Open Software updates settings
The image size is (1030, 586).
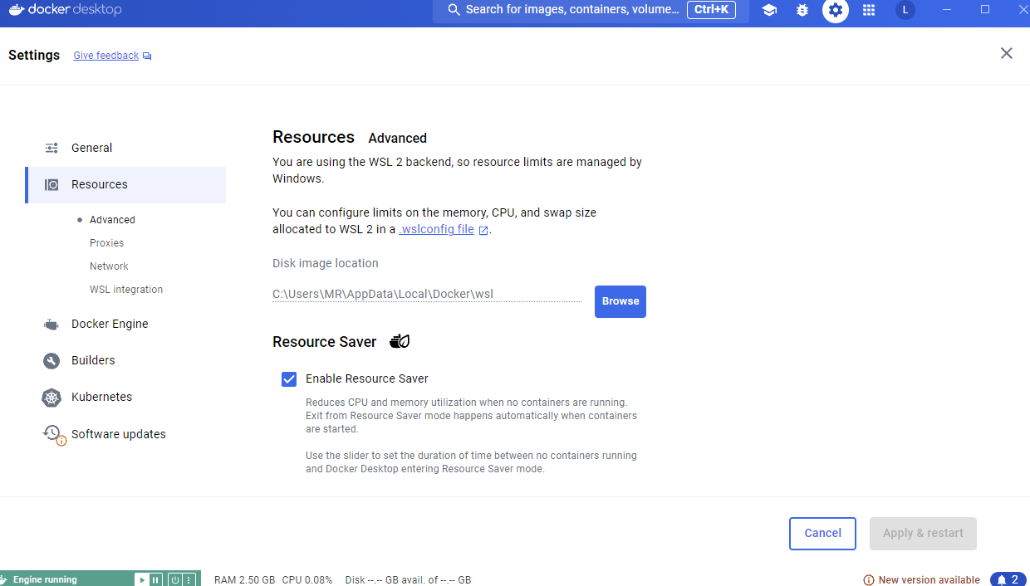click(125, 434)
